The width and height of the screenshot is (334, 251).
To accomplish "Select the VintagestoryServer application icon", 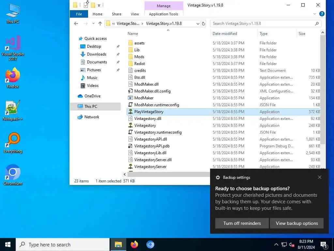I will coord(130,166).
